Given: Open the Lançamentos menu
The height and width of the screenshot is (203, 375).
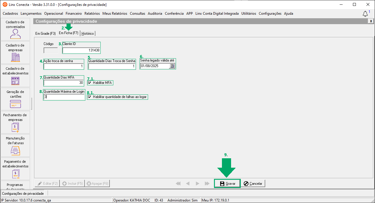Looking at the screenshot, I should pyautogui.click(x=31, y=14).
